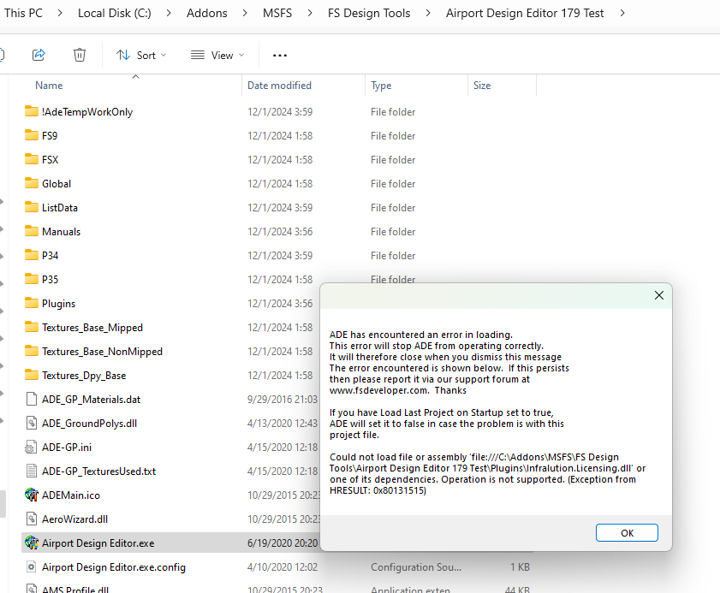
Task: Close the error dialog with the X
Action: pyautogui.click(x=659, y=295)
